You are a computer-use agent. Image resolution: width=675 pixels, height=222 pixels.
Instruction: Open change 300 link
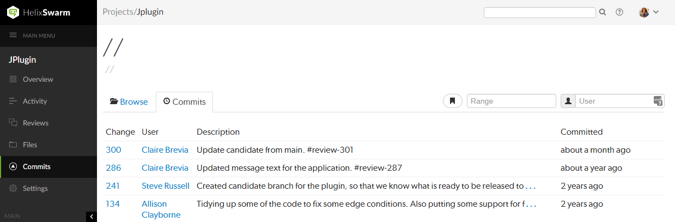[x=113, y=149]
